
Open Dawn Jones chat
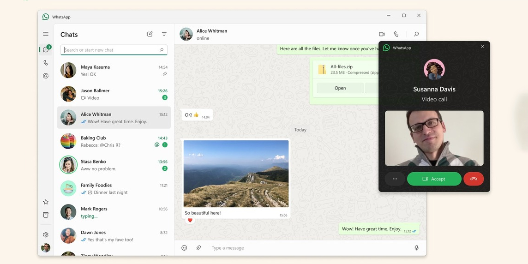tap(114, 236)
